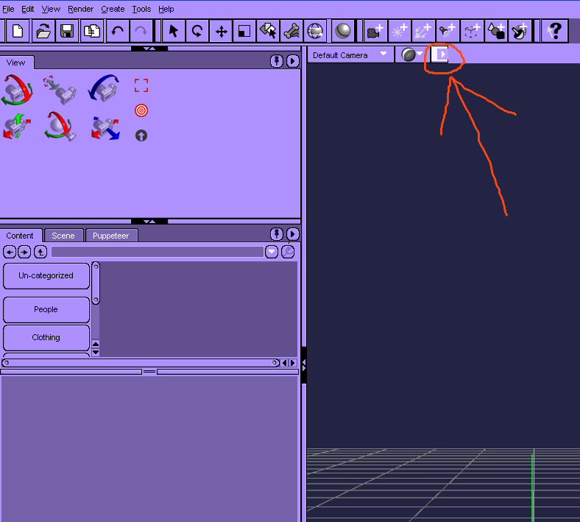Click the bank camera blue arrow control
580x522 pixels.
point(105,89)
